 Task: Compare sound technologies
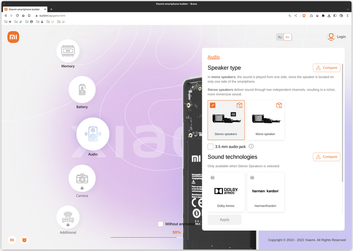point(326,157)
